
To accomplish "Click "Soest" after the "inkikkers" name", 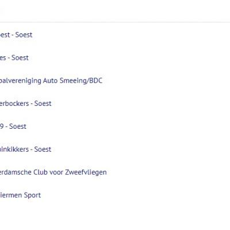I will pyautogui.click(x=43, y=149).
